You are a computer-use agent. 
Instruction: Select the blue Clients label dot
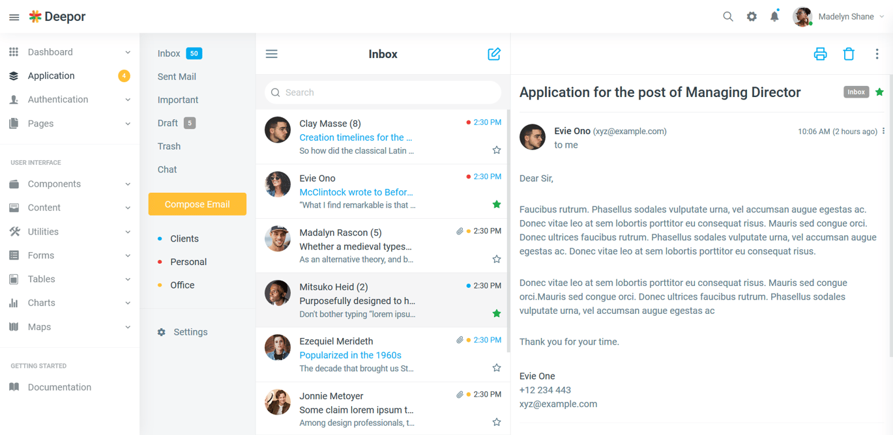coord(160,238)
